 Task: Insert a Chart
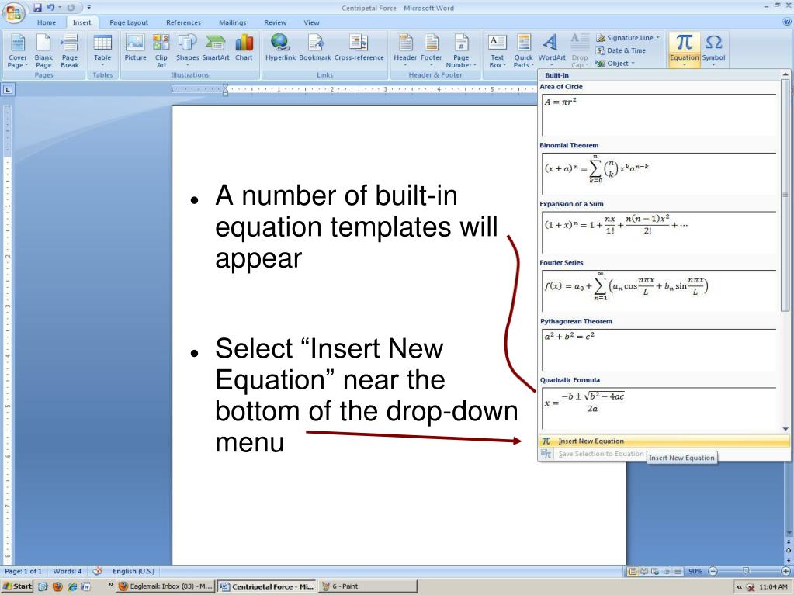pyautogui.click(x=244, y=49)
